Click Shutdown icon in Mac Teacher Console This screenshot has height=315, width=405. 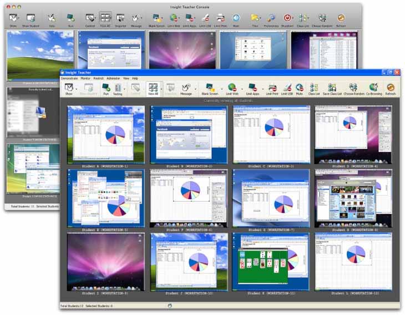pyautogui.click(x=287, y=19)
